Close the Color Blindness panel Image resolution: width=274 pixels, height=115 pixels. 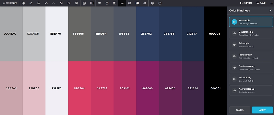click(270, 11)
